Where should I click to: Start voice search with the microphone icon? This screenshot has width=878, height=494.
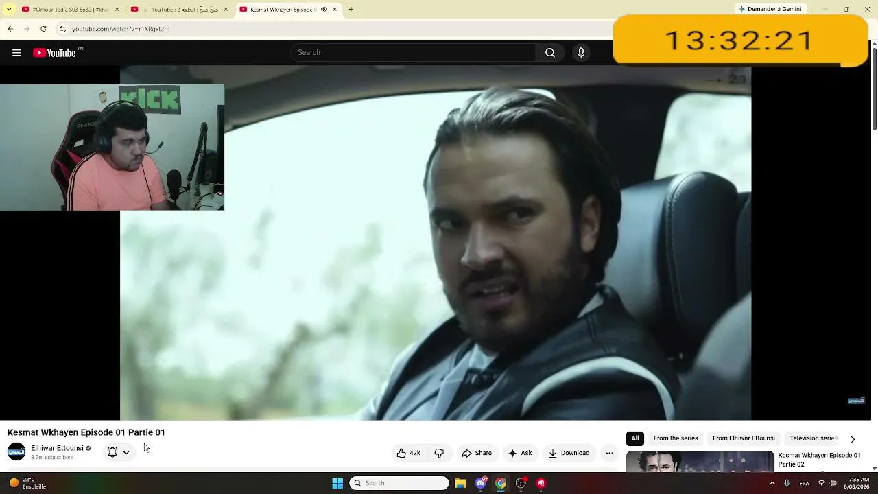tap(581, 53)
